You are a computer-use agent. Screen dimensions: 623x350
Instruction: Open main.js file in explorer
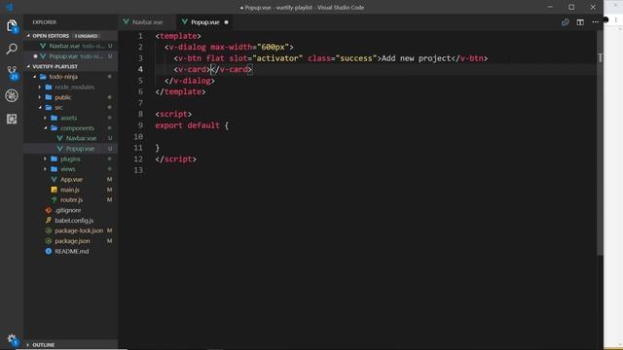pyautogui.click(x=70, y=190)
